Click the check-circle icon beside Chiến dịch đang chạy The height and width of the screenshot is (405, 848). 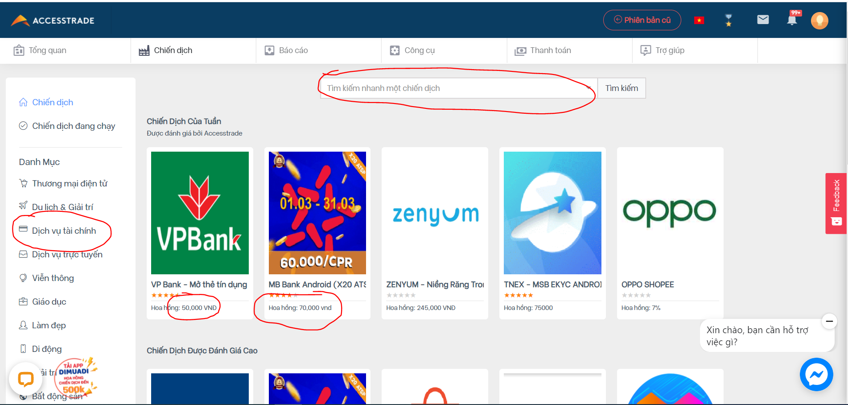(x=23, y=126)
